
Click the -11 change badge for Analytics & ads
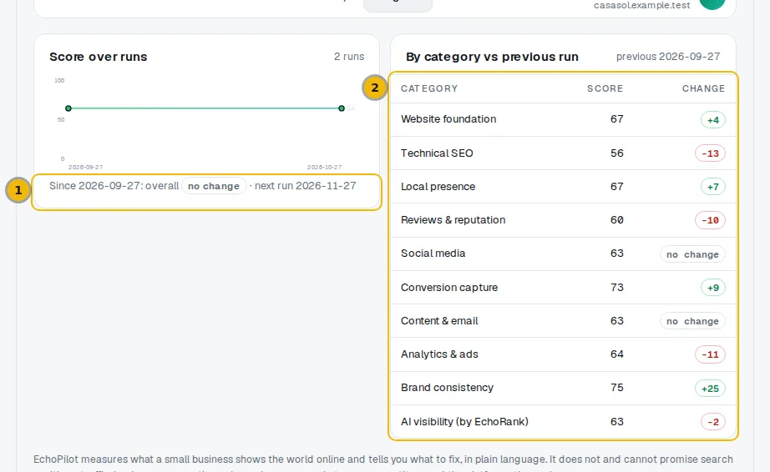click(710, 354)
